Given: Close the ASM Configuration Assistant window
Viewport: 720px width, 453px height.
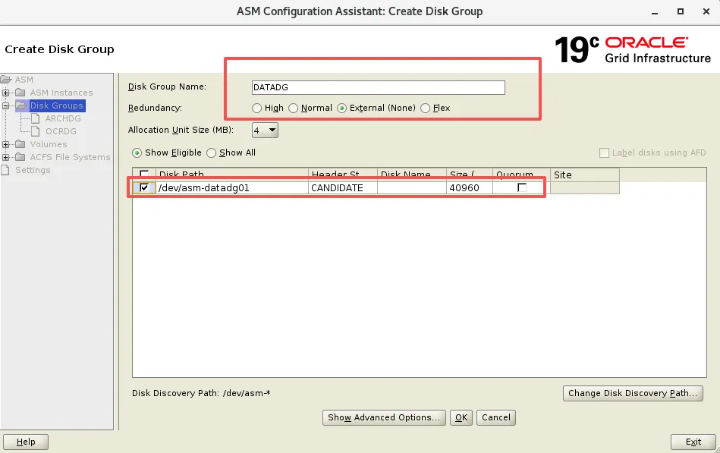Looking at the screenshot, I should 706,11.
